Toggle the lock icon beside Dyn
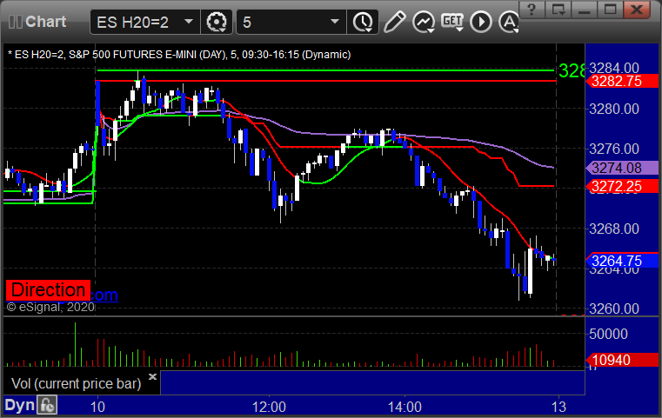Viewport: 662px width, 418px height. pos(47,405)
